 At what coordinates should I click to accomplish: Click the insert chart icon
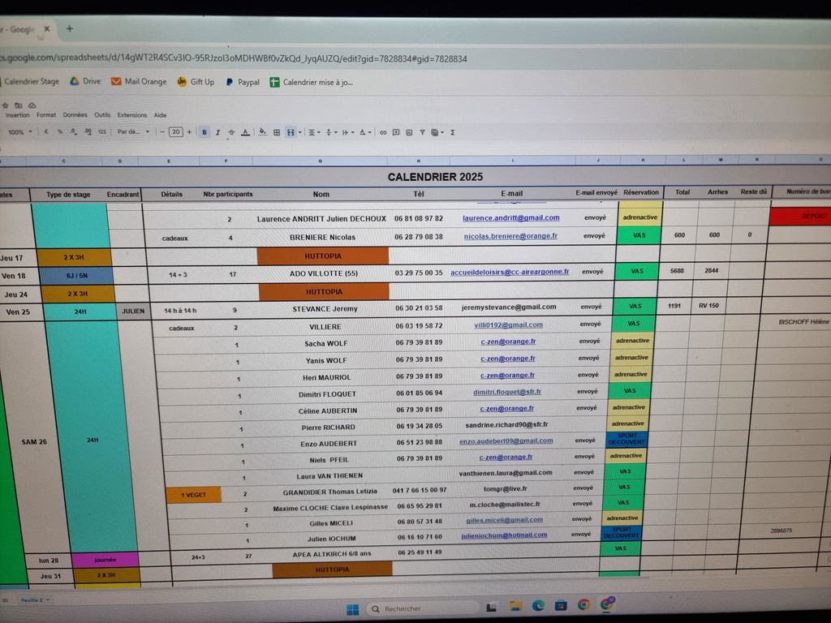pos(409,132)
